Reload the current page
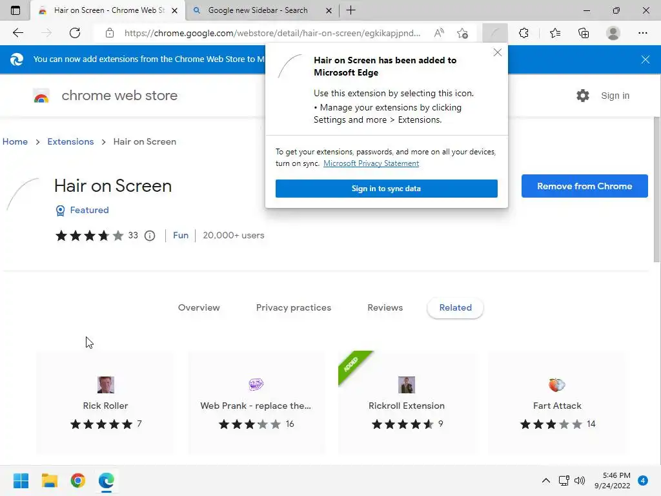The height and width of the screenshot is (496, 661). [x=75, y=33]
